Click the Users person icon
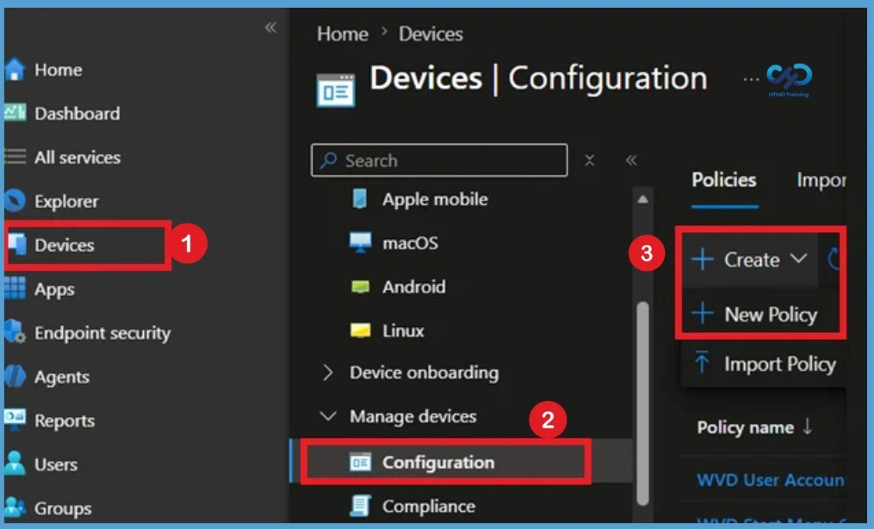Image resolution: width=874 pixels, height=529 pixels. 15,464
